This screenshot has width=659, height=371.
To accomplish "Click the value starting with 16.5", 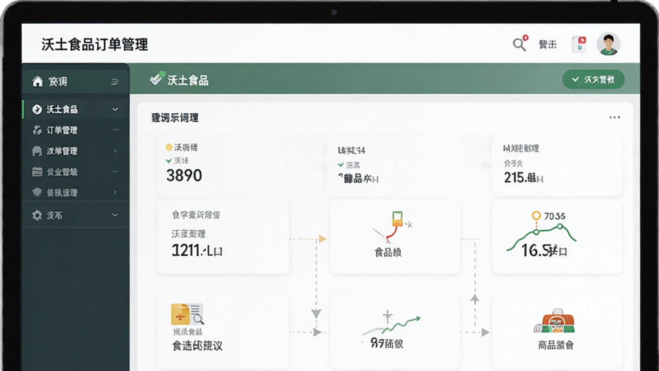I will pyautogui.click(x=544, y=251).
